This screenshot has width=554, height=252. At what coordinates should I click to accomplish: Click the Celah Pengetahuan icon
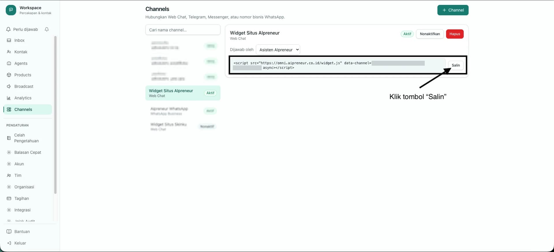pos(9,138)
